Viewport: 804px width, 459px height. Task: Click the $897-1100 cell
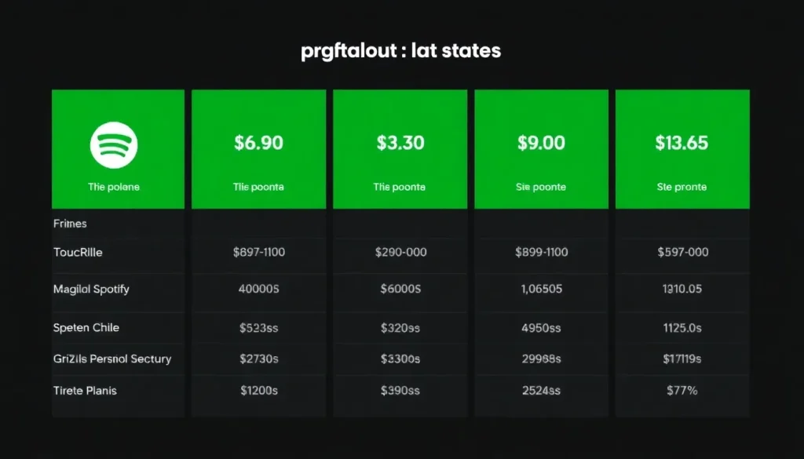[x=259, y=252]
